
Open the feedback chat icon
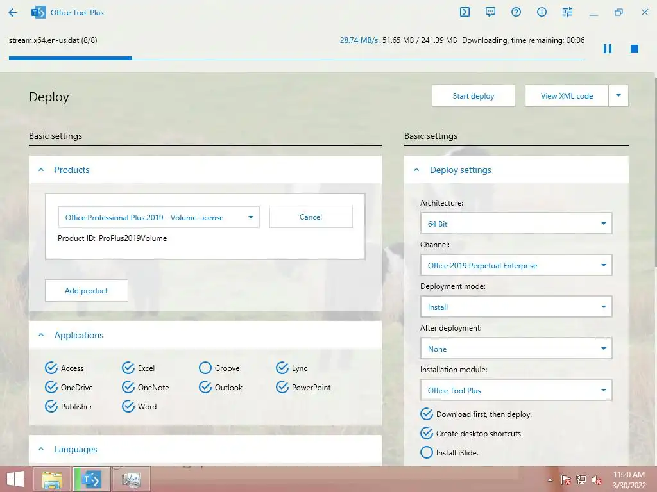(490, 12)
